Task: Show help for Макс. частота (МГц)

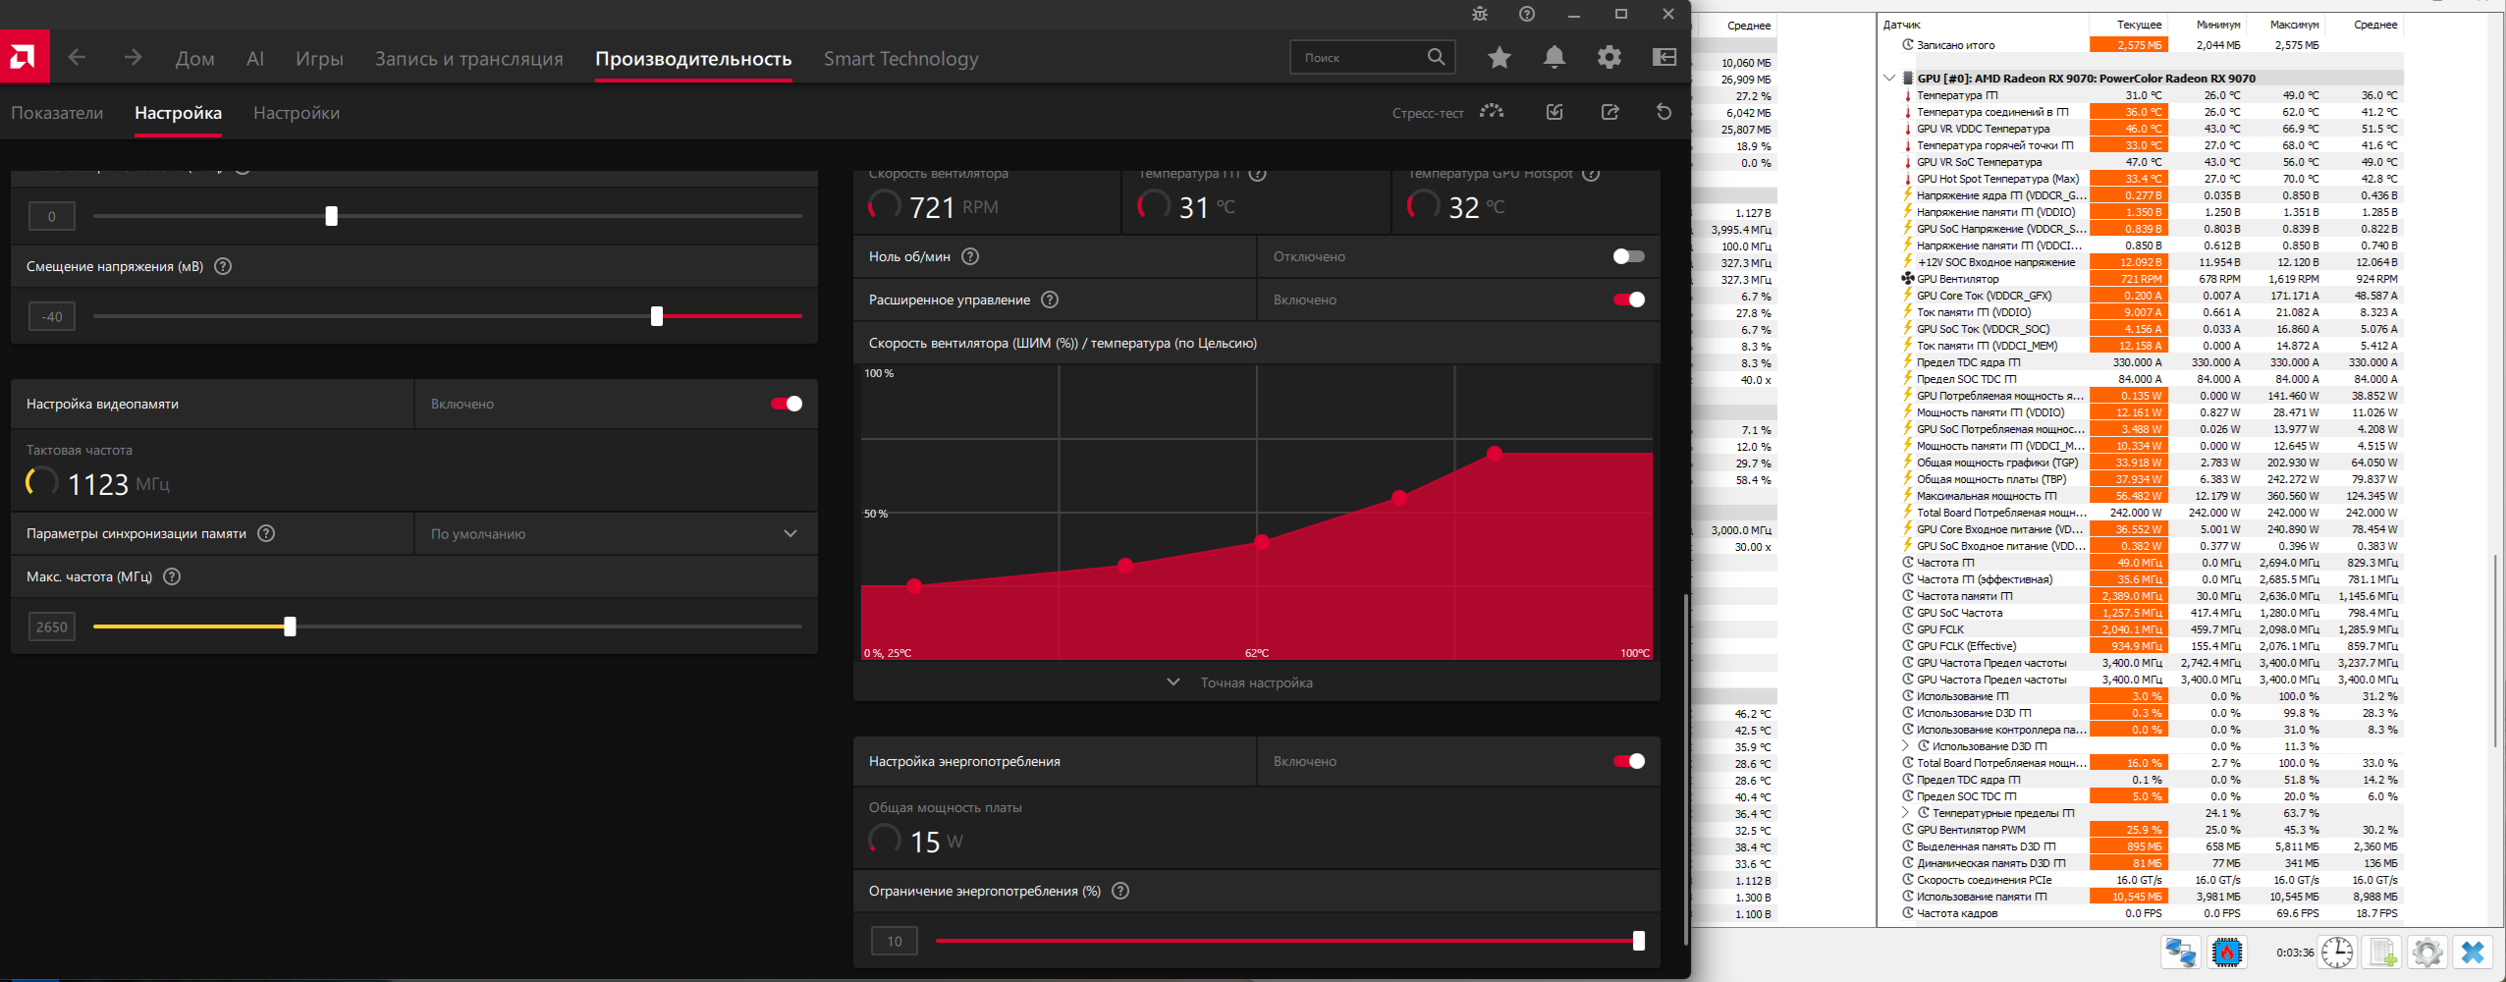Action: click(x=172, y=576)
